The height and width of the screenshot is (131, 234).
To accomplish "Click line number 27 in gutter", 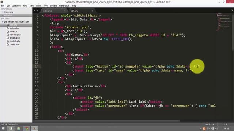I will 37,118.
